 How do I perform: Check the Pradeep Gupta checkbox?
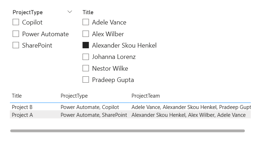(x=86, y=80)
